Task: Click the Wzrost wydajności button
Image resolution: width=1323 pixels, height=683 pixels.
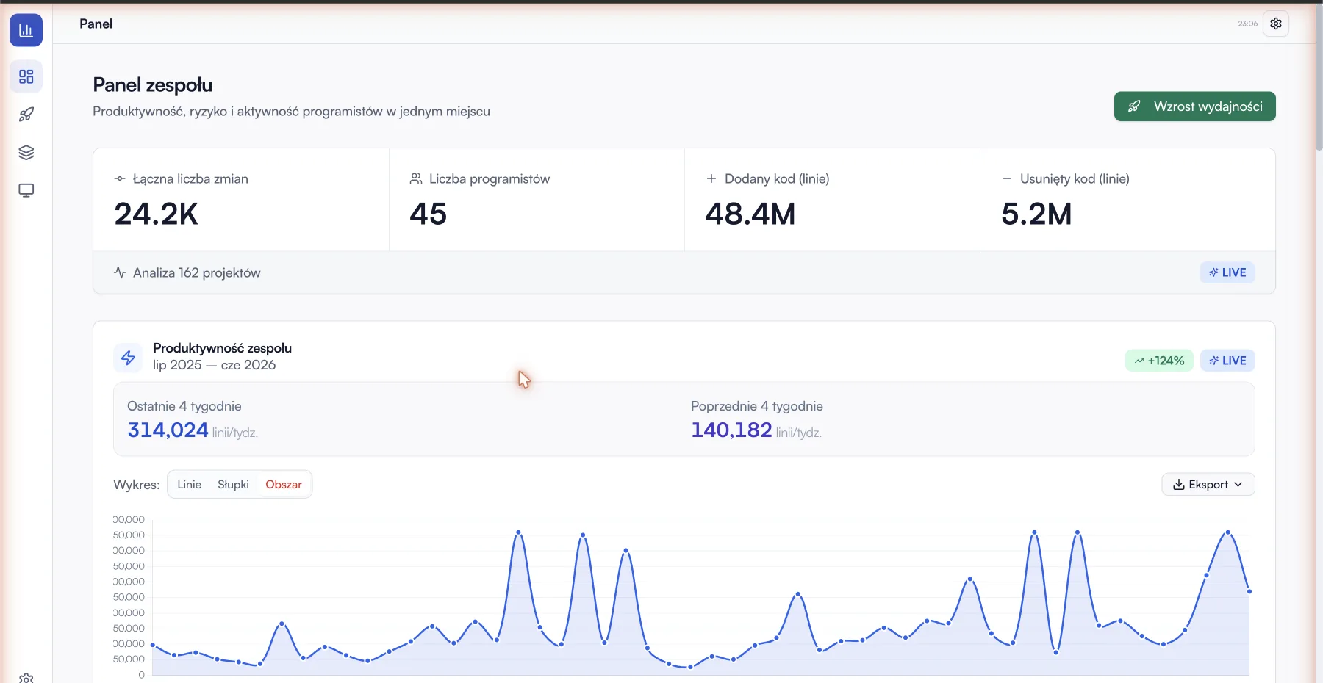Action: [x=1195, y=106]
